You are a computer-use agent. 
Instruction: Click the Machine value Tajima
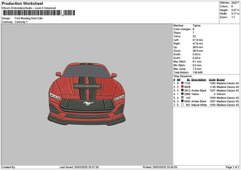(196, 26)
